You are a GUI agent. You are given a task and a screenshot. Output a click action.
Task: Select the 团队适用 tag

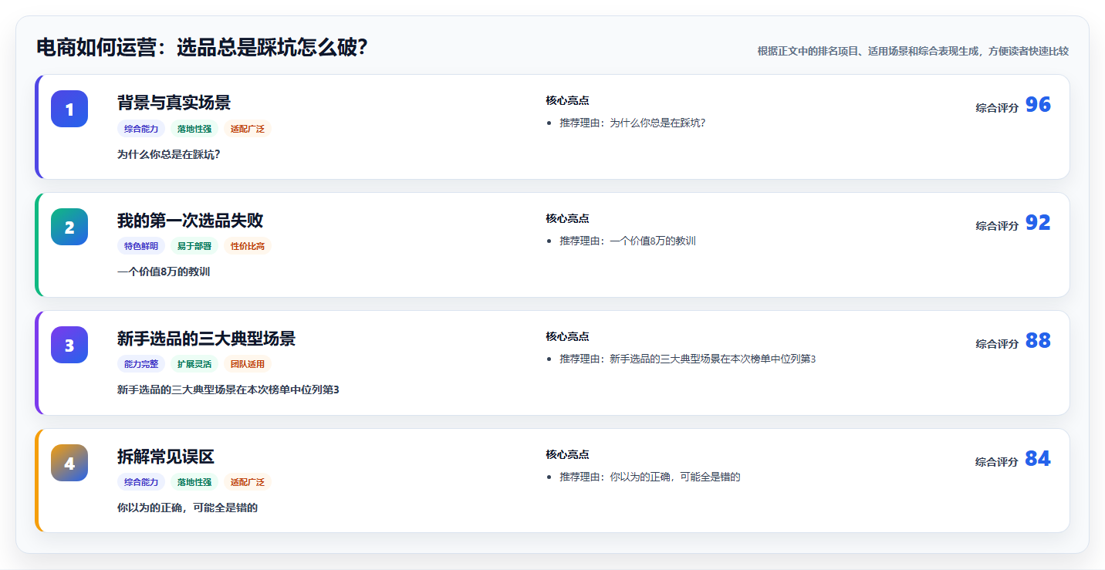(248, 364)
